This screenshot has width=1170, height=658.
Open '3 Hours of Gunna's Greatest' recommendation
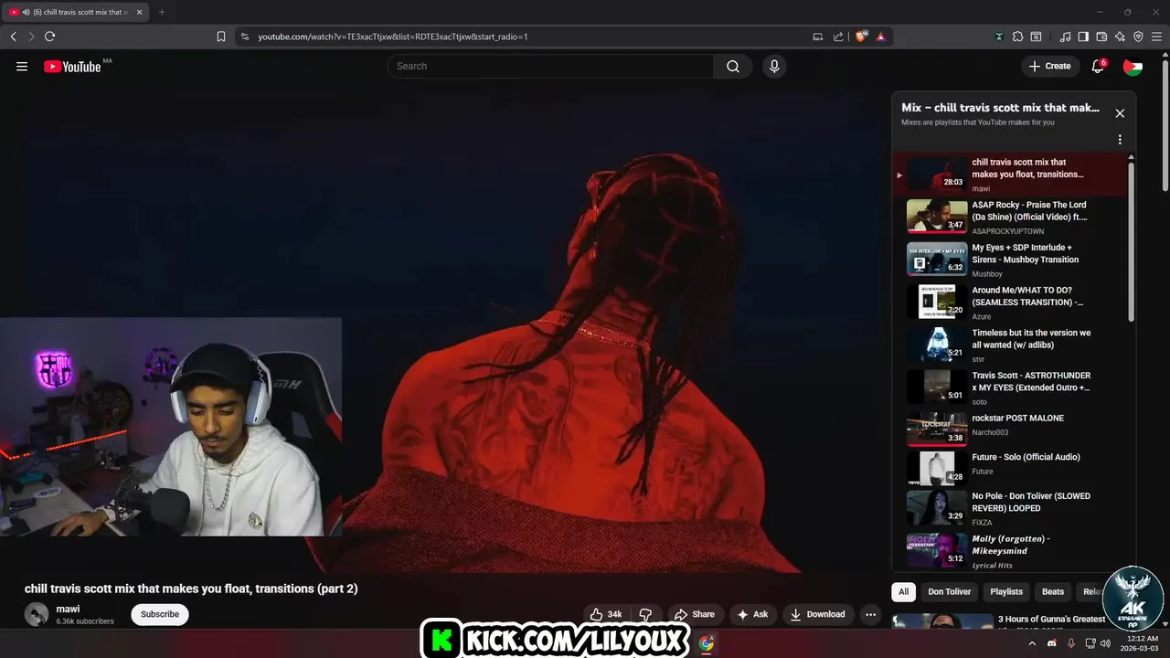point(1051,620)
